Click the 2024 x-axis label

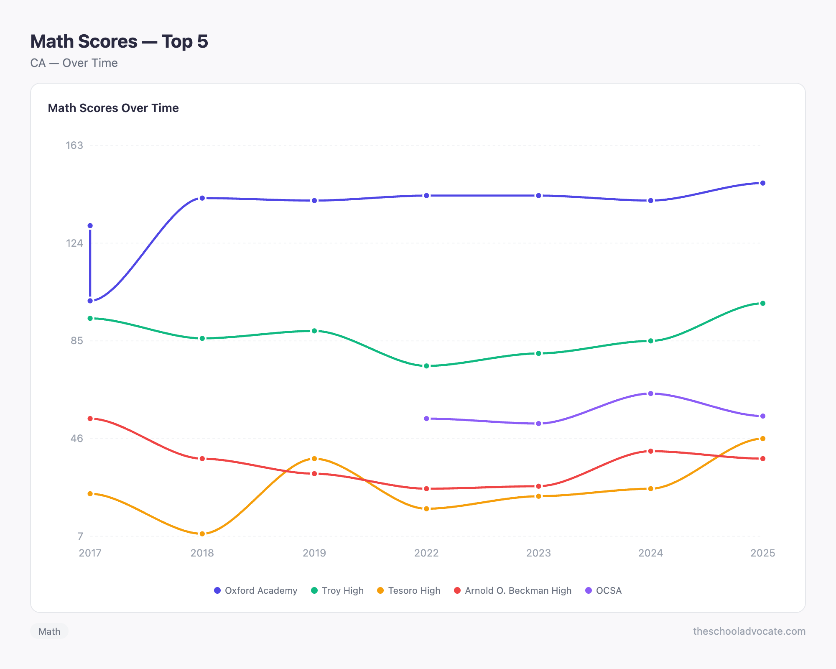click(650, 553)
